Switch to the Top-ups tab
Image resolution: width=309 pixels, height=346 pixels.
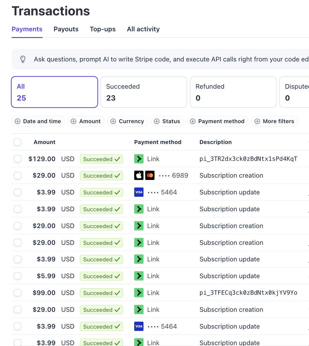coord(103,29)
